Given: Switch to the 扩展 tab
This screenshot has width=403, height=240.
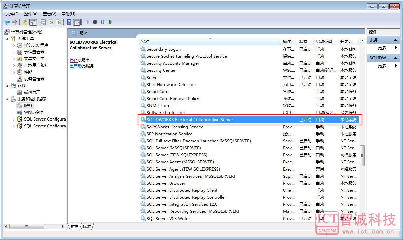Looking at the screenshot, I should coord(74,226).
